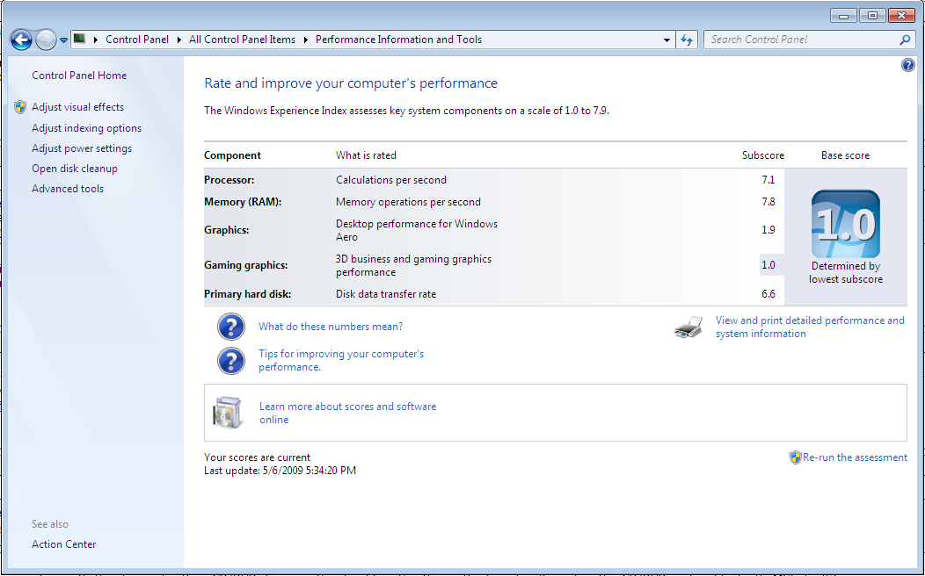Click the Base score column header

click(845, 155)
